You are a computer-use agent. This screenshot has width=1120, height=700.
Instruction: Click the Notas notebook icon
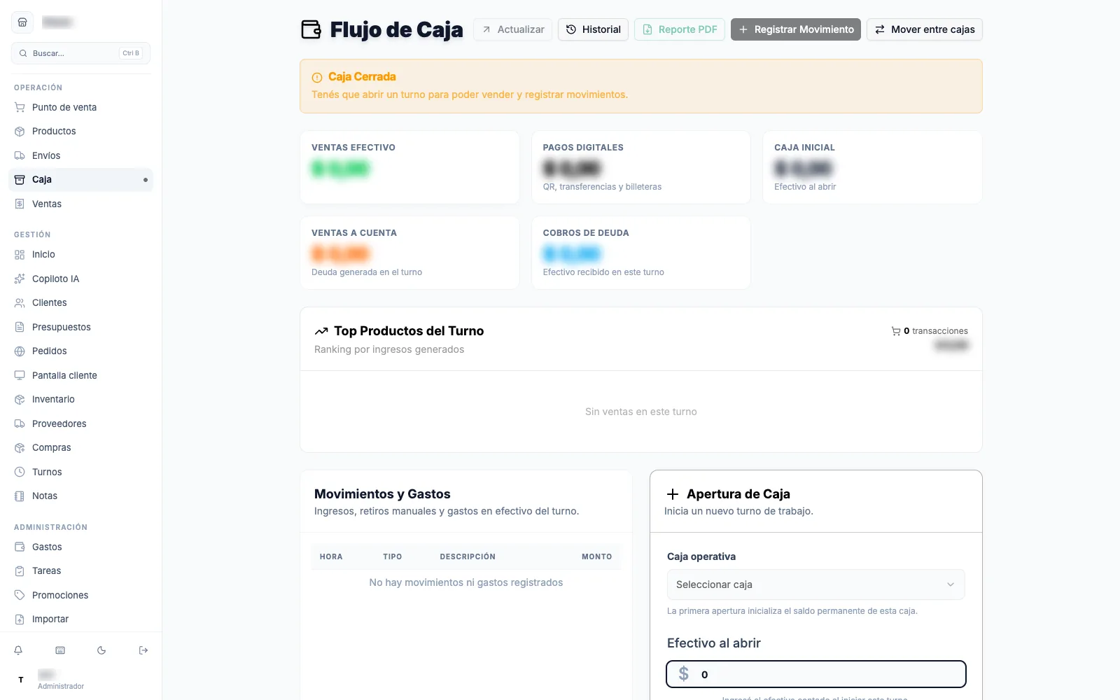20,496
